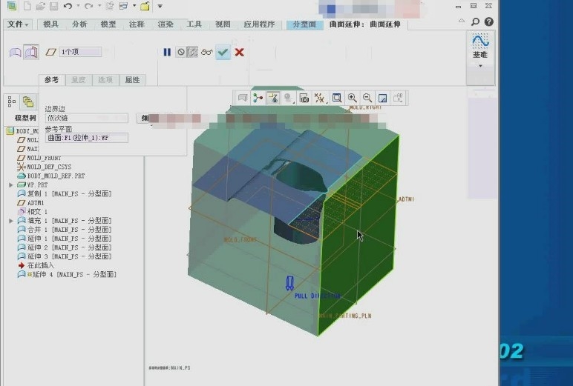Click the Zoom Out magnifier icon
The width and height of the screenshot is (573, 386).
(367, 98)
